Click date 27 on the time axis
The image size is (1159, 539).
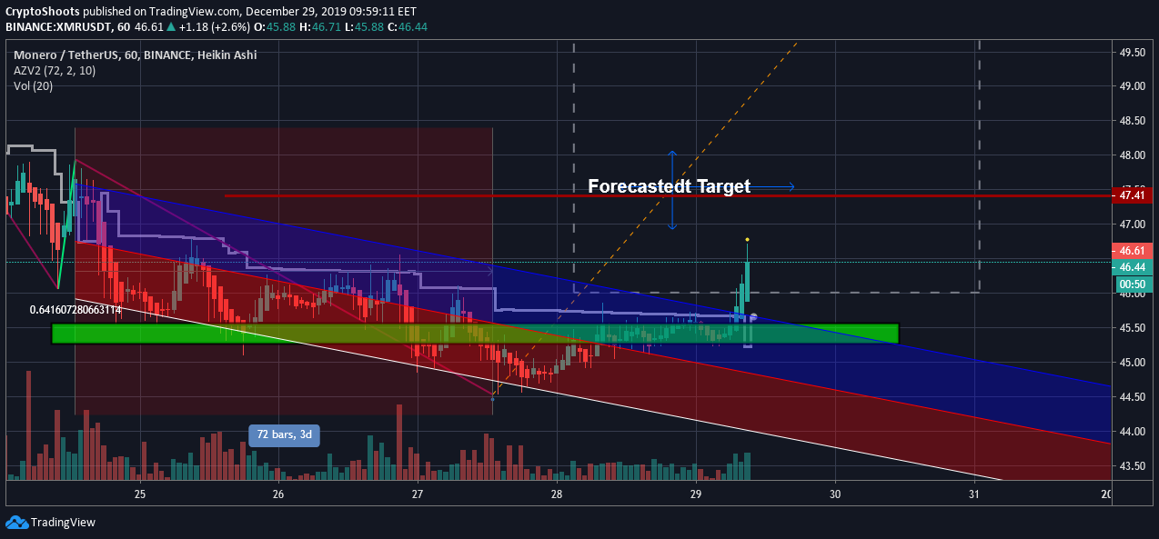click(418, 494)
